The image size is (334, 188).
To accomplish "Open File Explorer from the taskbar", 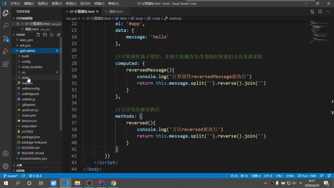I will (x=77, y=183).
